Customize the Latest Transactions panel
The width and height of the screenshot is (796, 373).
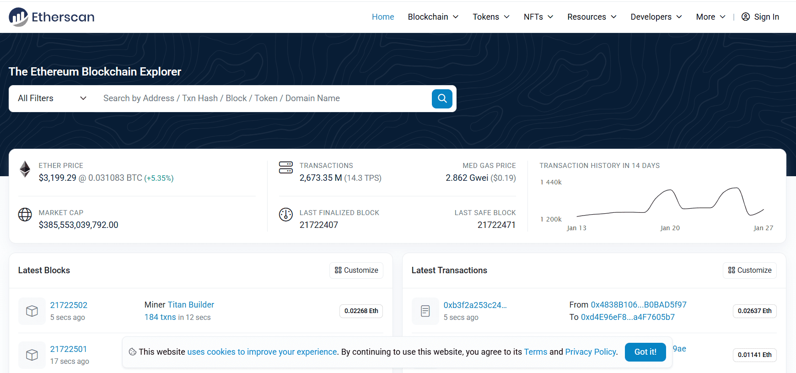coord(750,270)
